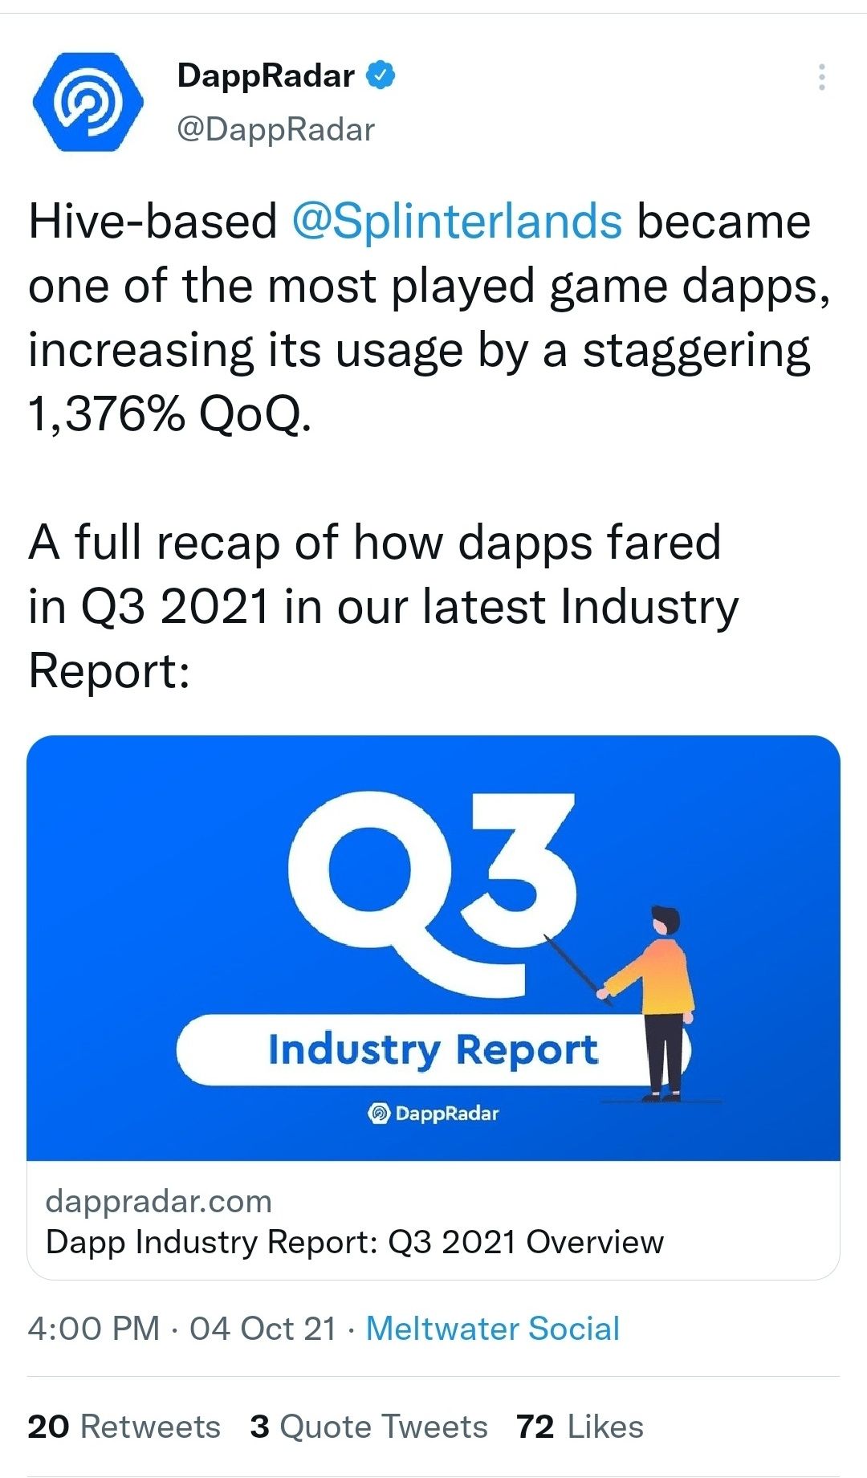This screenshot has height=1478, width=867.
Task: Open the dappradar.com link domain
Action: (x=159, y=1201)
